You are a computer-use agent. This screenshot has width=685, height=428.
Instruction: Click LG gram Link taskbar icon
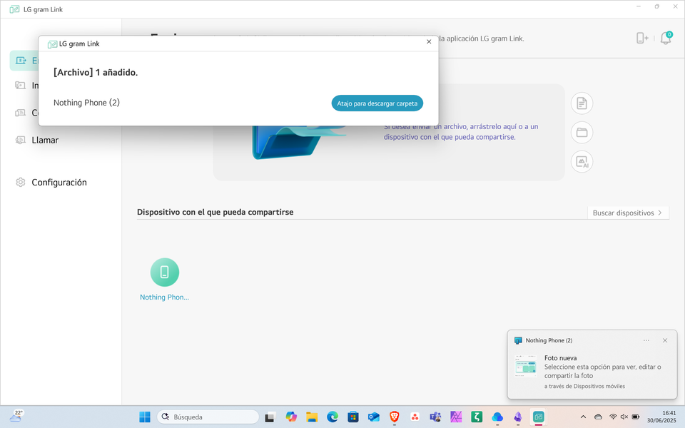(x=538, y=417)
